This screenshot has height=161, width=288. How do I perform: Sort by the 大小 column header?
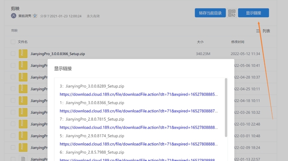click(x=200, y=42)
